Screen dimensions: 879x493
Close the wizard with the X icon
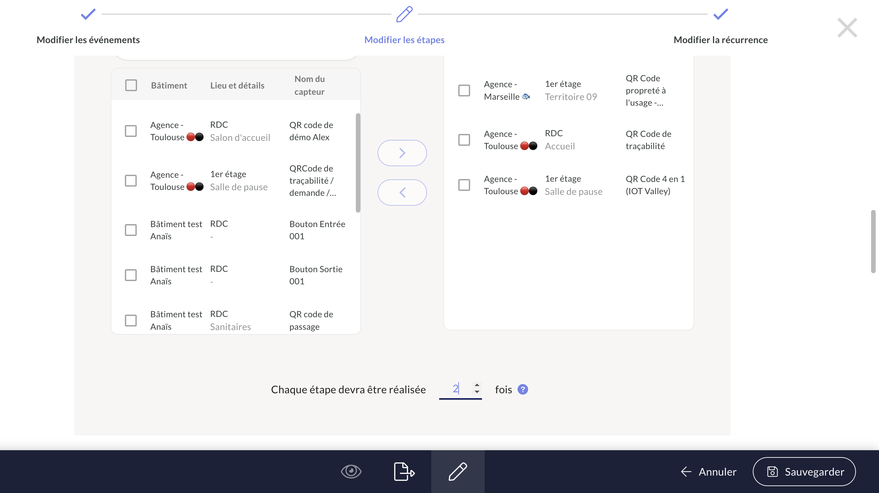[847, 28]
